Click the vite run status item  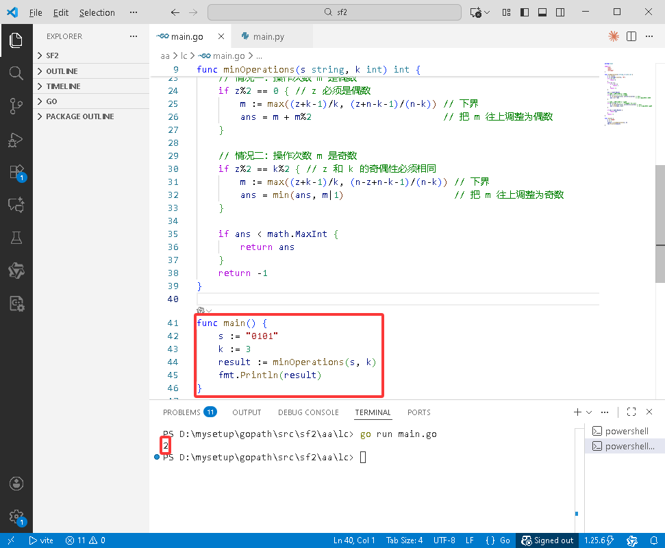point(41,540)
